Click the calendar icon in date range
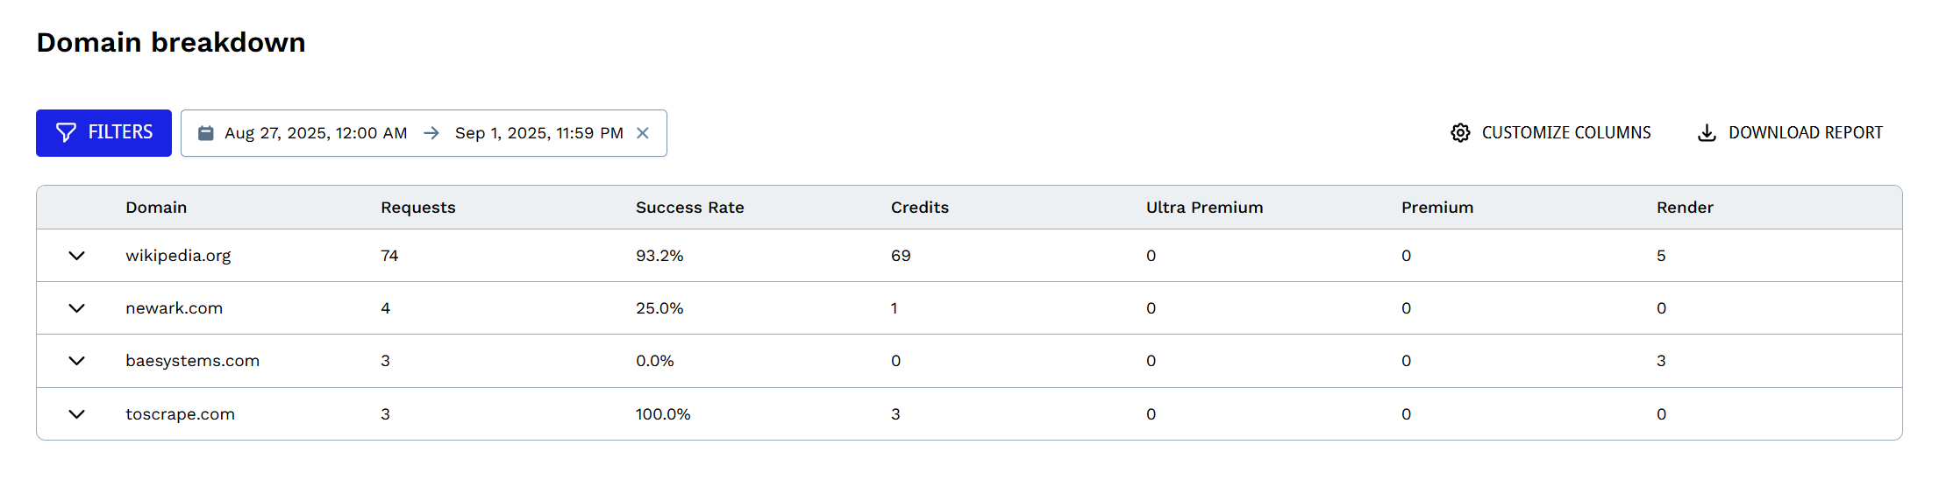Screen dimensions: 1939x501 click(x=206, y=133)
